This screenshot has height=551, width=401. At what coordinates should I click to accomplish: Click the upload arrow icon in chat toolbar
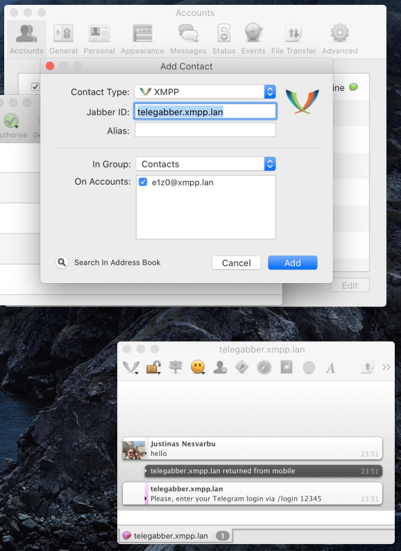click(368, 367)
